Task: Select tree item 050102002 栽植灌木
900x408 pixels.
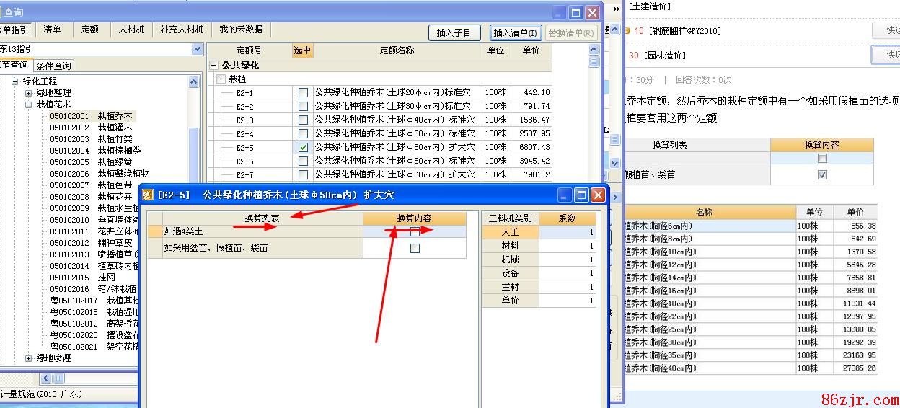Action: pyautogui.click(x=91, y=128)
